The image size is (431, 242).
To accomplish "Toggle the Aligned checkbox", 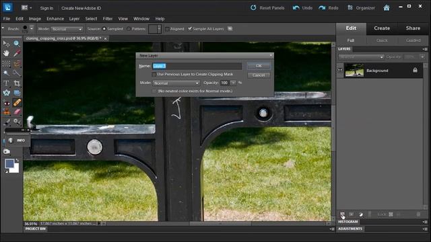I will pos(167,29).
